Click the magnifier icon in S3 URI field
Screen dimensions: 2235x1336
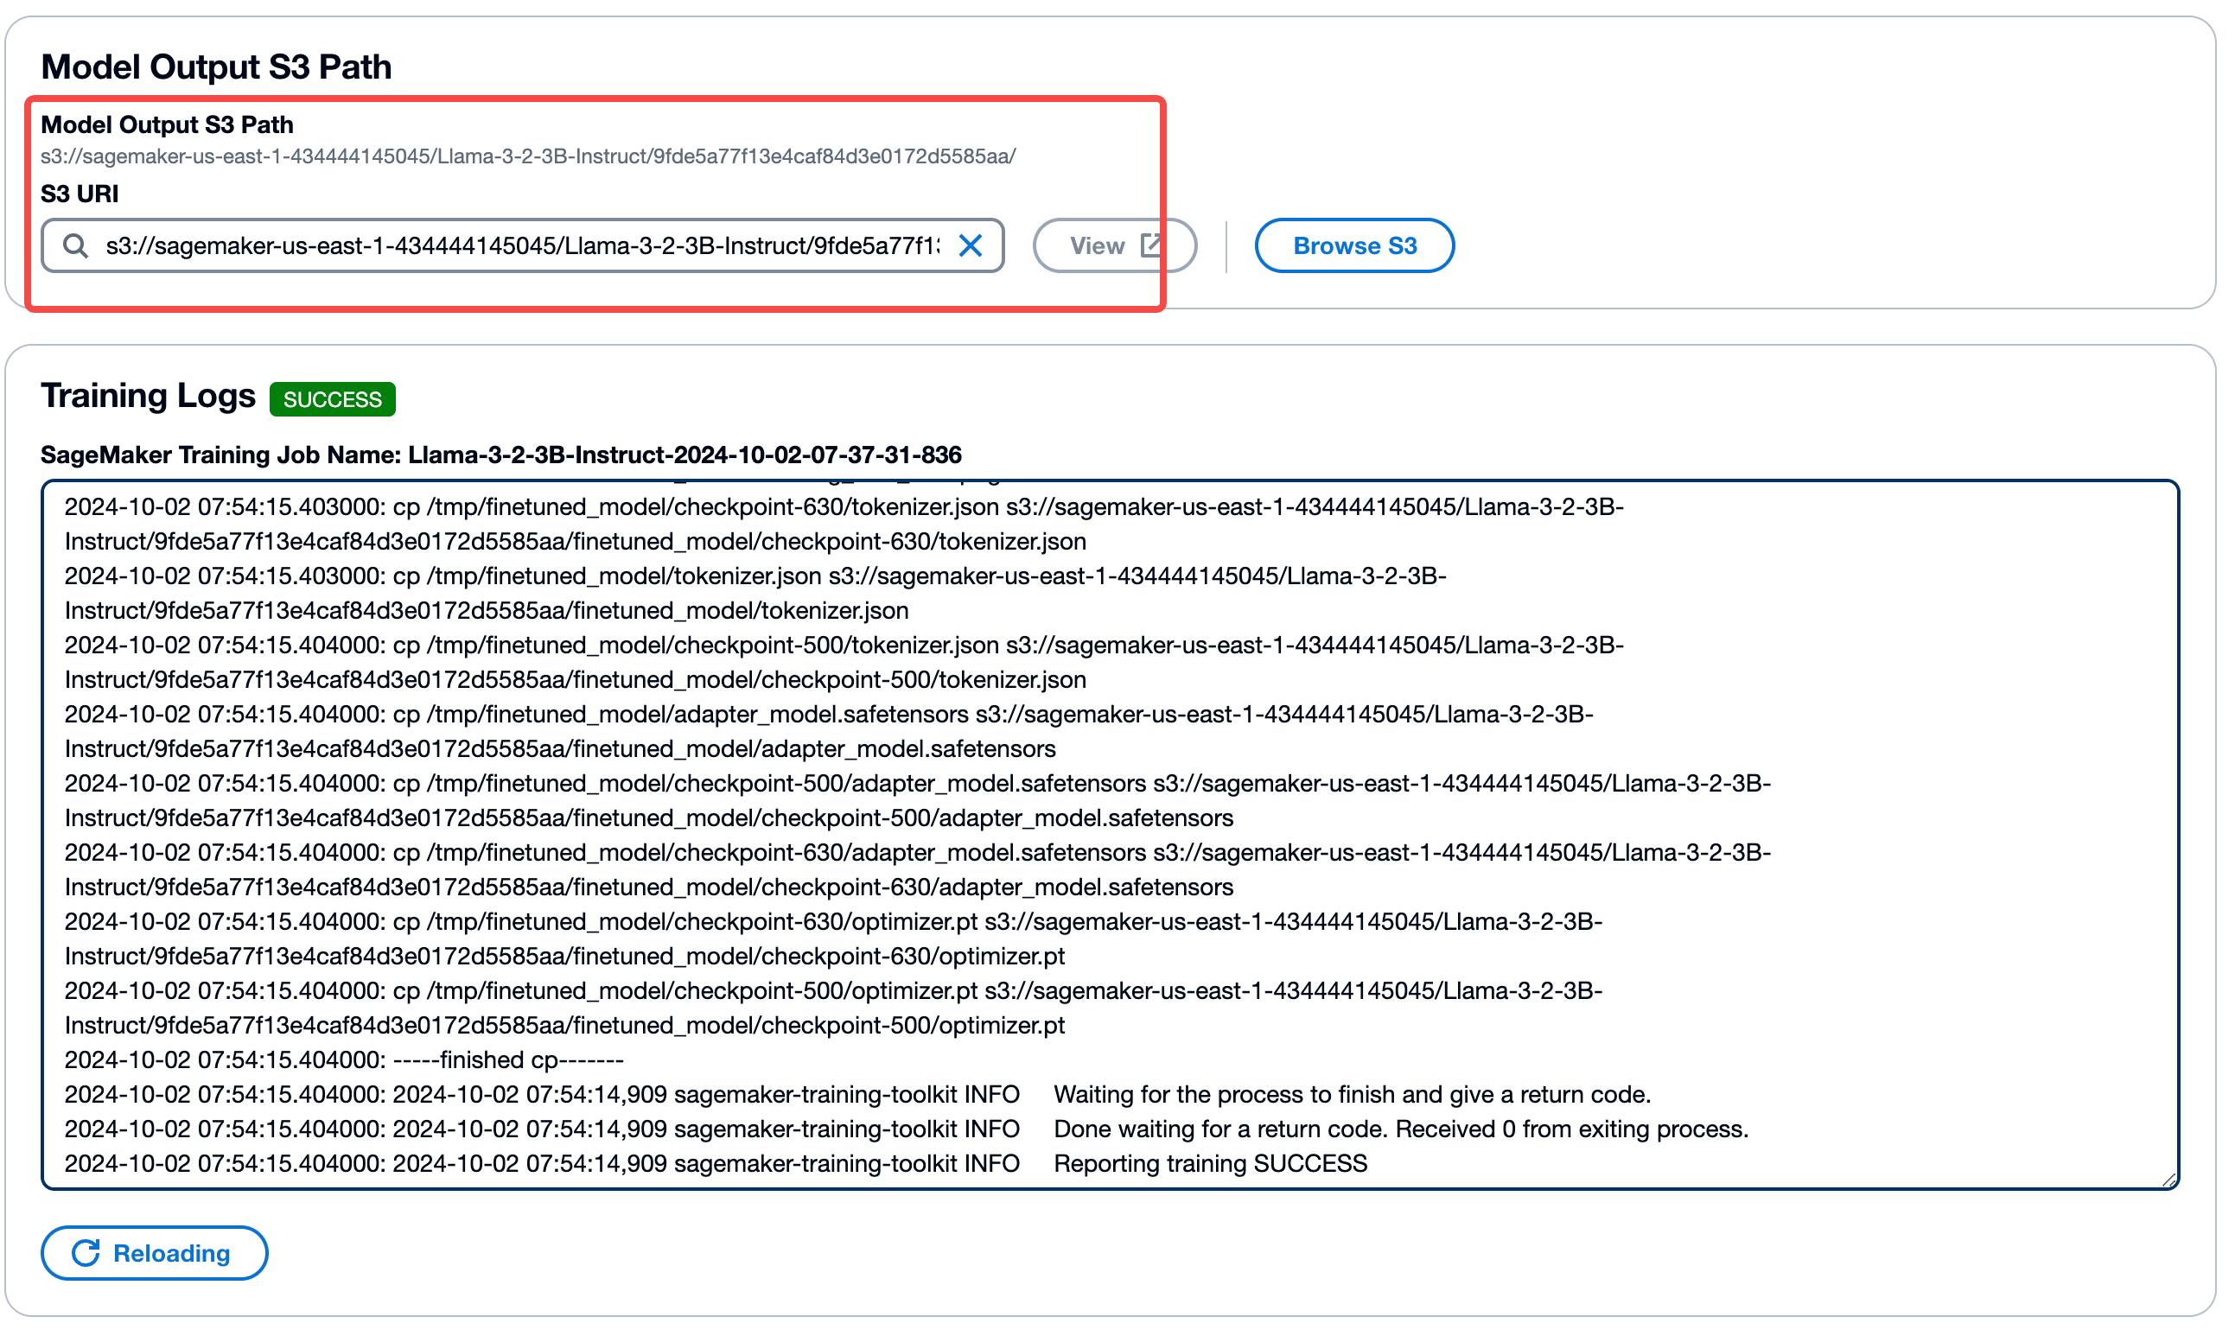pyautogui.click(x=75, y=245)
